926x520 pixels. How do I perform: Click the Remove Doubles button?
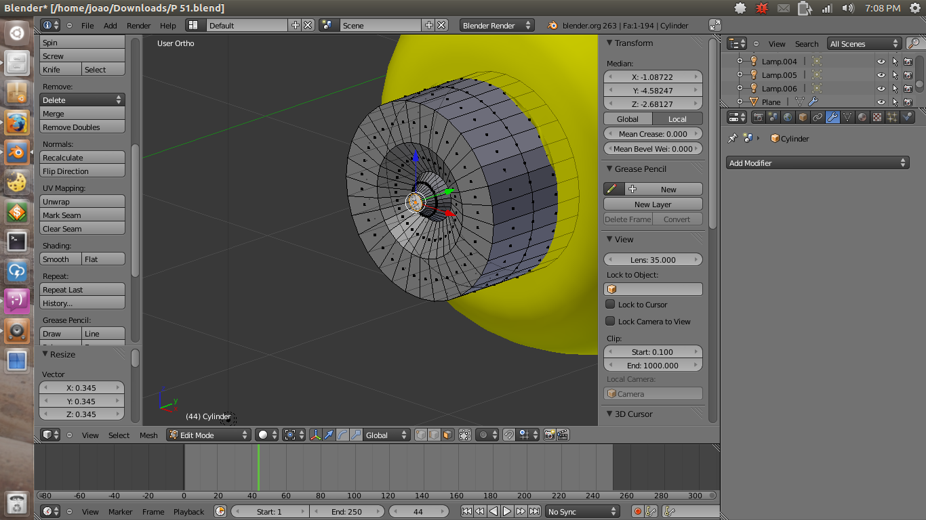[x=82, y=127]
